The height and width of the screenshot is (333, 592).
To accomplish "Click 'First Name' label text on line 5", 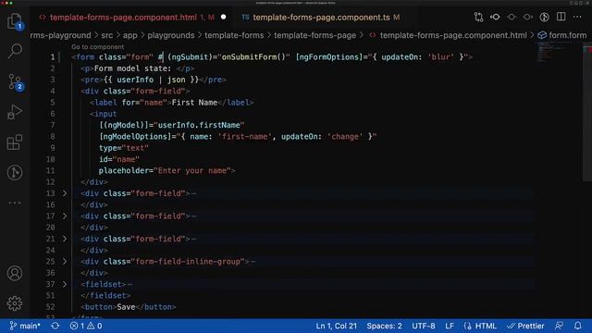I will 194,103.
